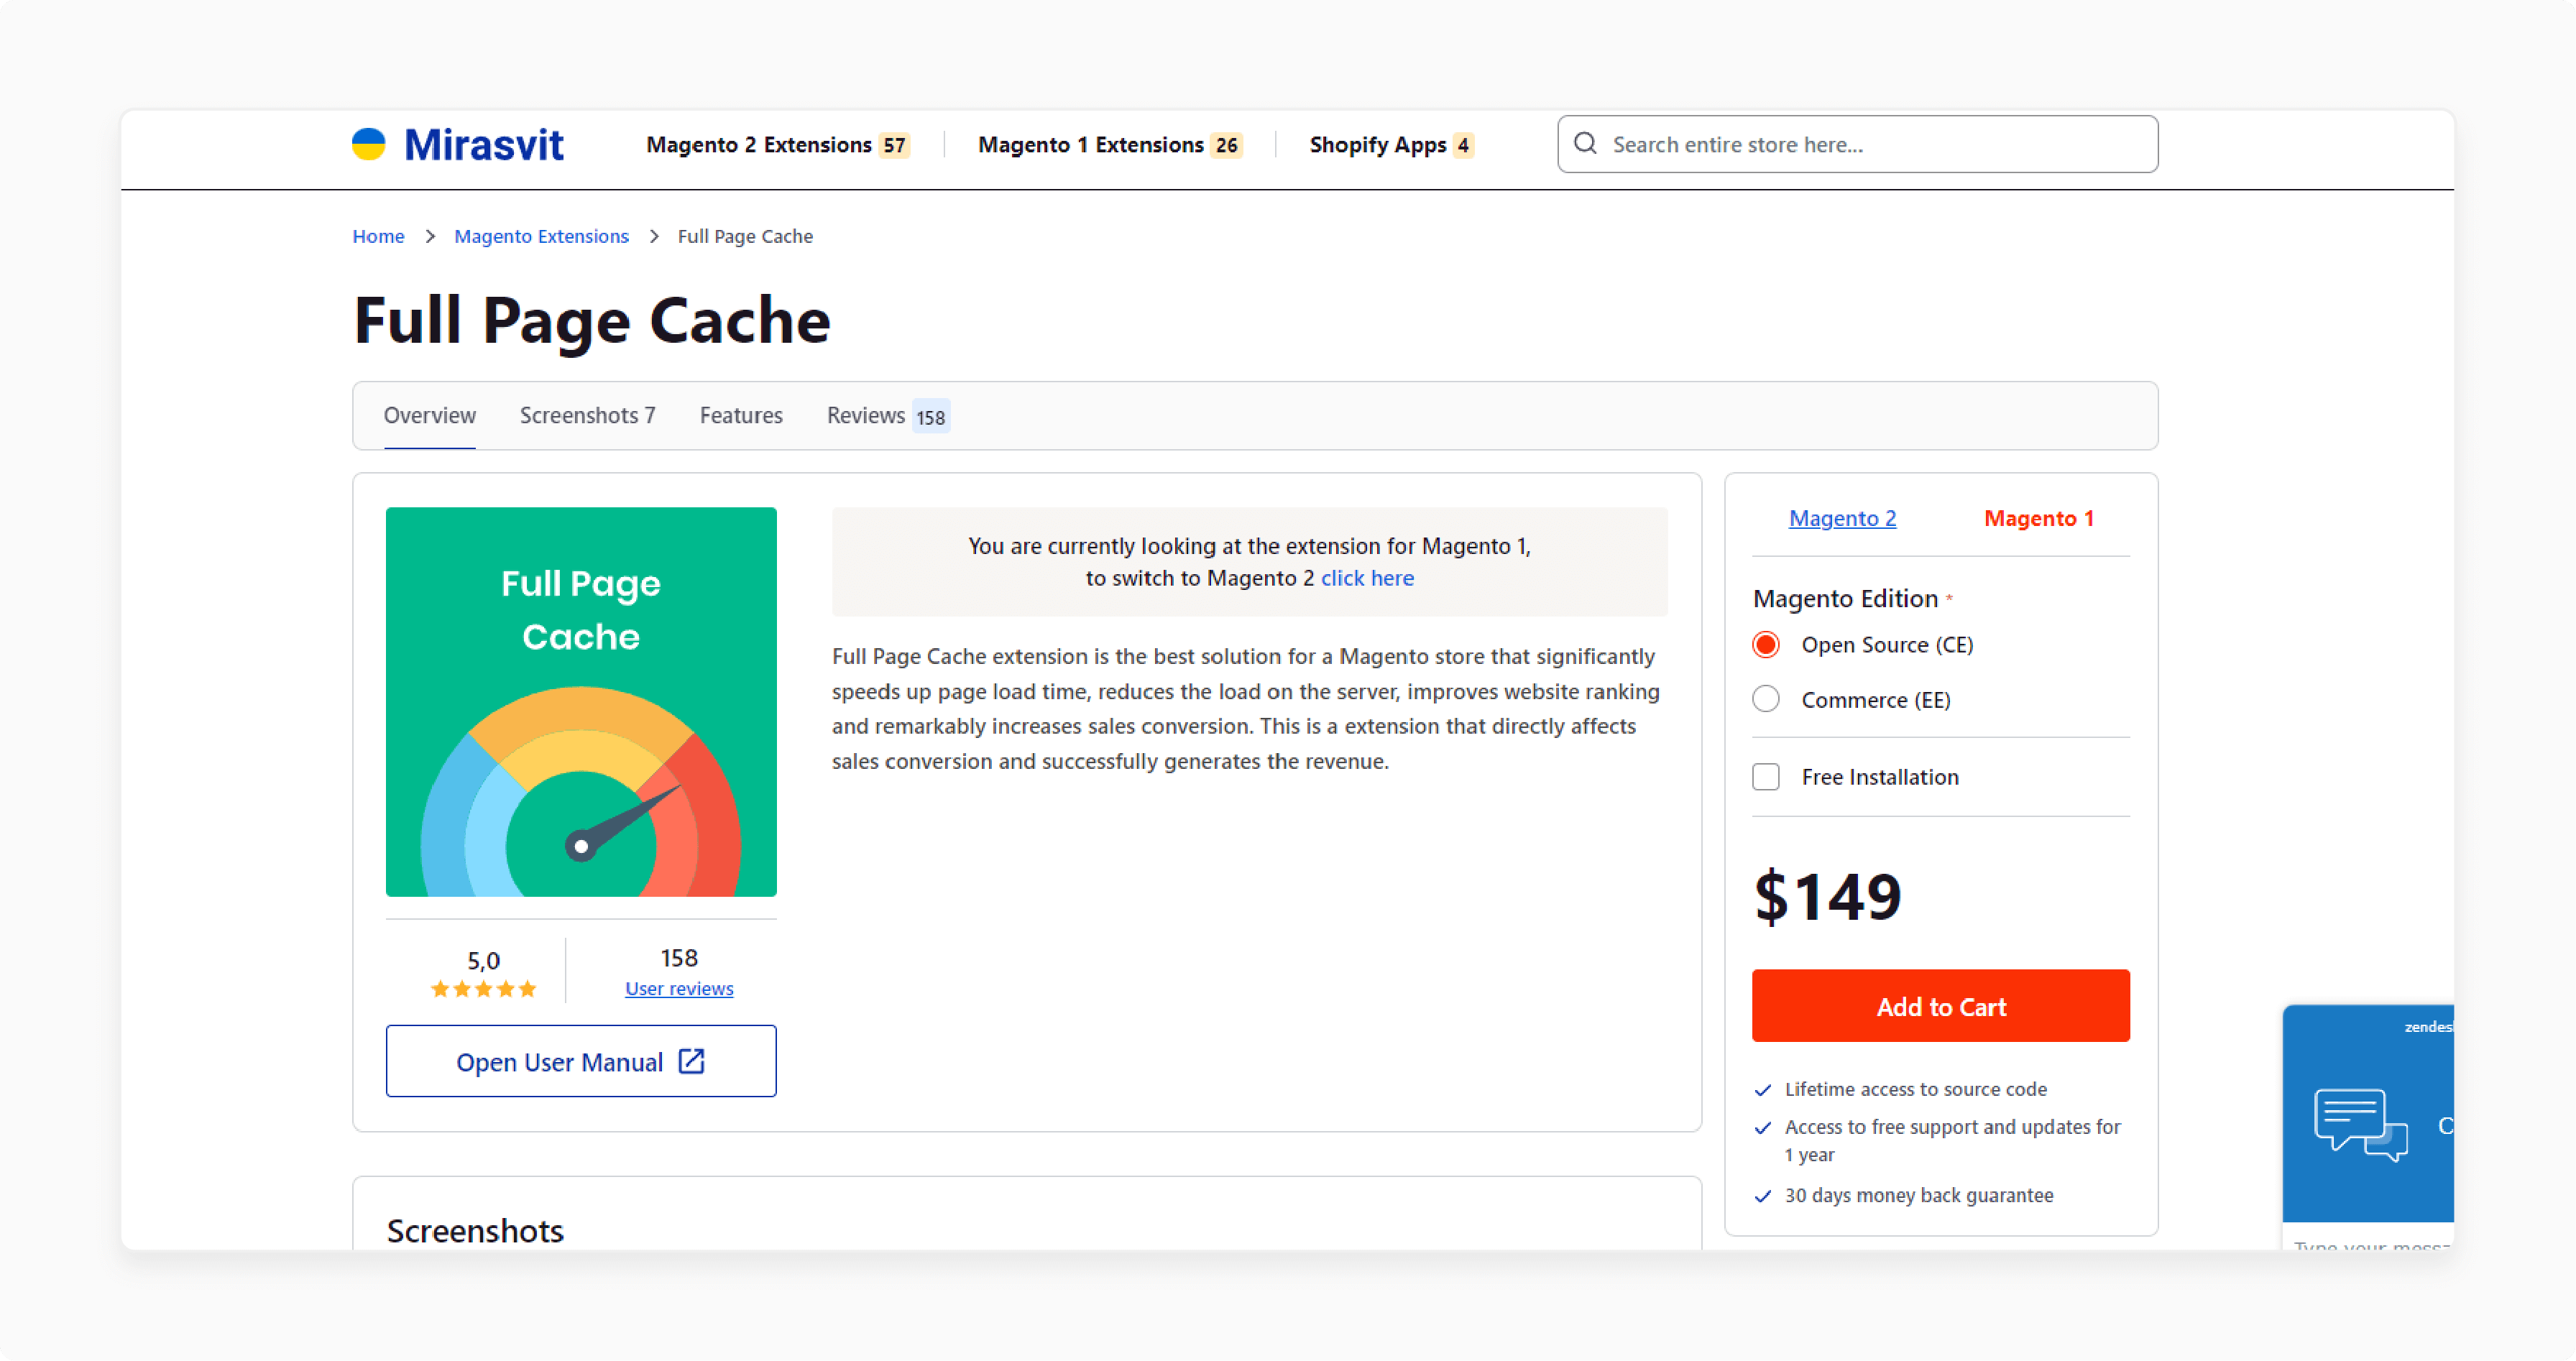Screen dimensions: 2576x1361
Task: Open Magento 1 Extensions menu
Action: tap(1110, 145)
